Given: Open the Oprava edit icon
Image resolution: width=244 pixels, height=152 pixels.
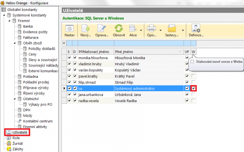Looking at the screenshot, I should (x=102, y=28).
